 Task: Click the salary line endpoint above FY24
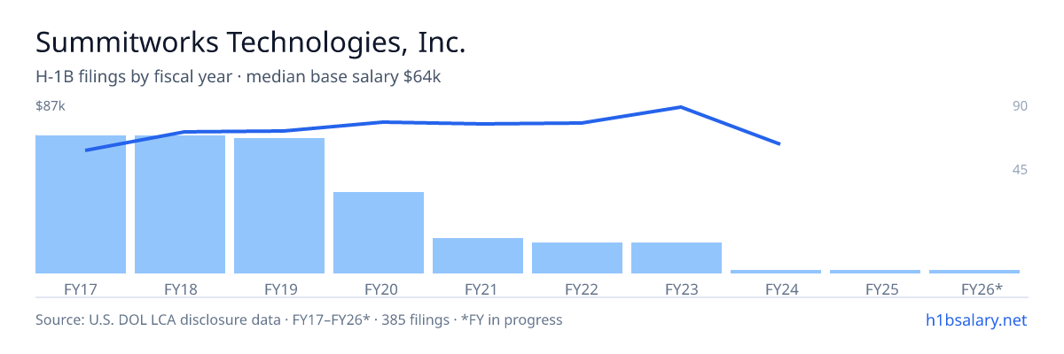tap(779, 143)
